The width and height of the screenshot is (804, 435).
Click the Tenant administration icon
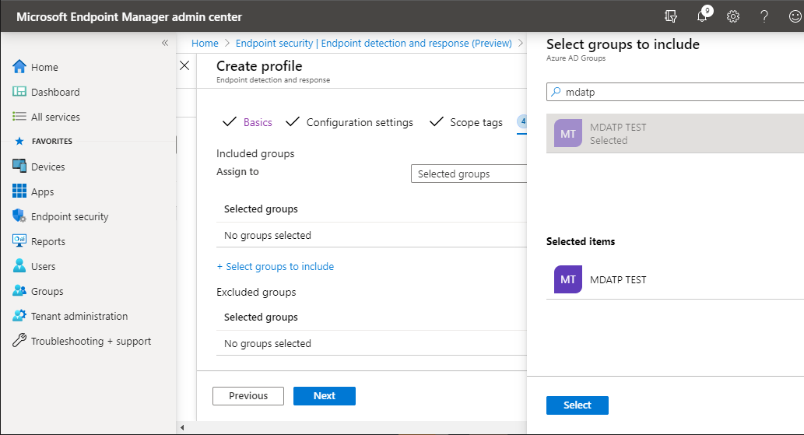point(19,316)
